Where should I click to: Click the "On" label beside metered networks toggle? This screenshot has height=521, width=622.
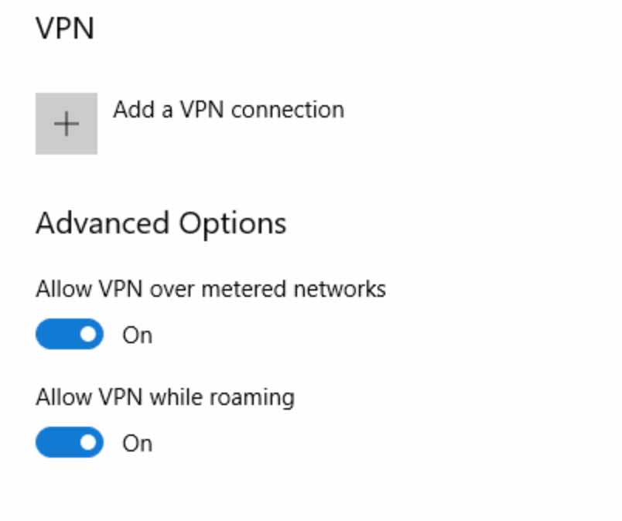pos(137,335)
